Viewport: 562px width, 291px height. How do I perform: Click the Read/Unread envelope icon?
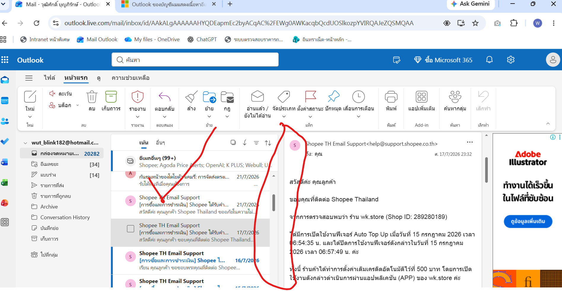tap(257, 96)
